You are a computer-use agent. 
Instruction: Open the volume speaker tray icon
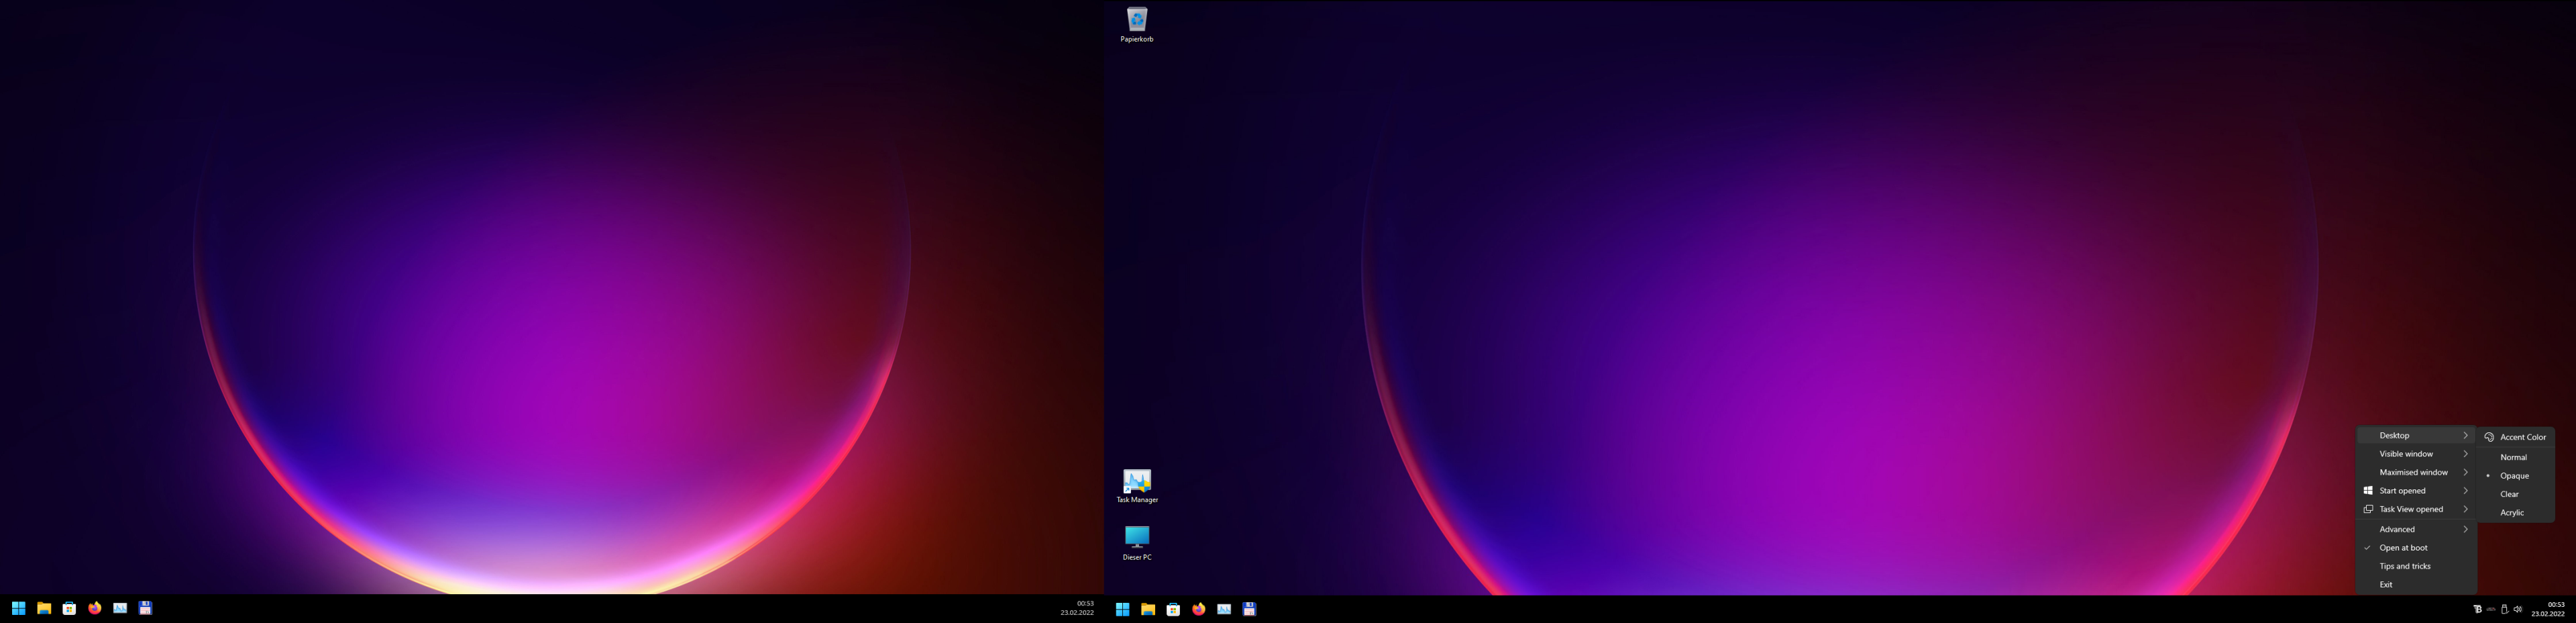pyautogui.click(x=2517, y=609)
